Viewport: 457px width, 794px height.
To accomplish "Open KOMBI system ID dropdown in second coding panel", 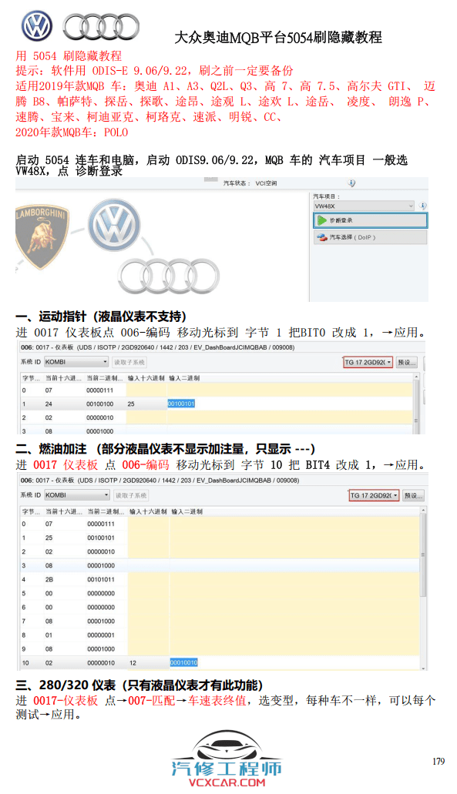I will (x=76, y=495).
